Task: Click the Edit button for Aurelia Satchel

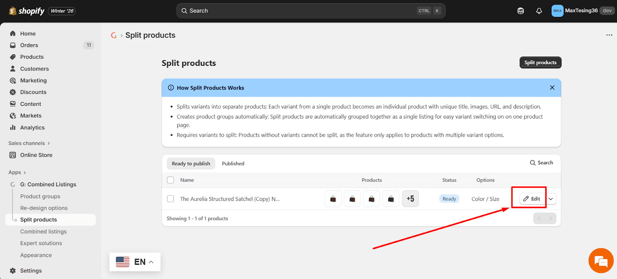Action: click(532, 199)
